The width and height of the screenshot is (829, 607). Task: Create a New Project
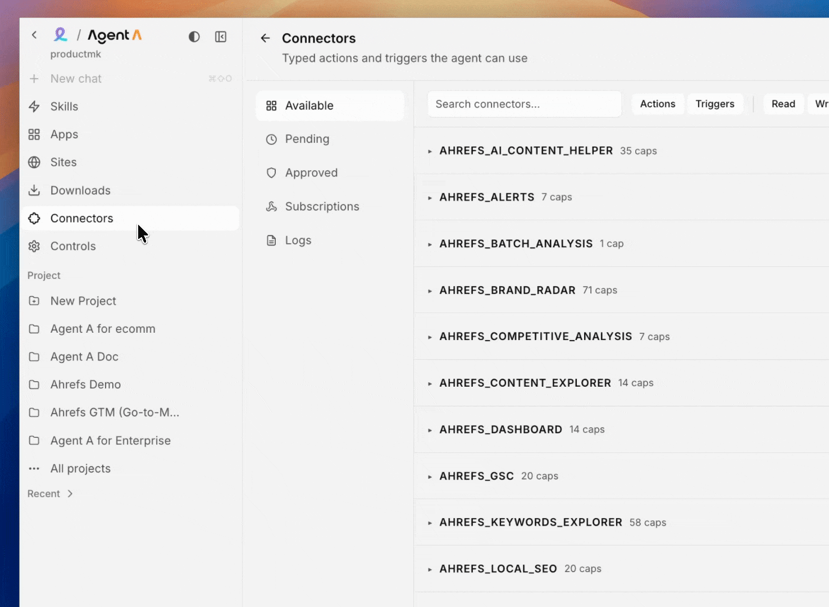130,301
